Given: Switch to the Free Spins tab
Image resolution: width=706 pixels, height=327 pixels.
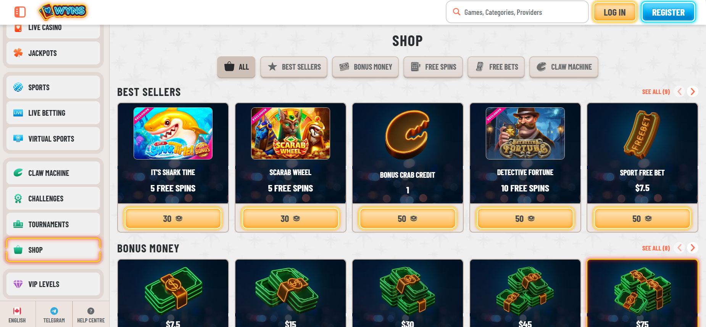Looking at the screenshot, I should [433, 67].
